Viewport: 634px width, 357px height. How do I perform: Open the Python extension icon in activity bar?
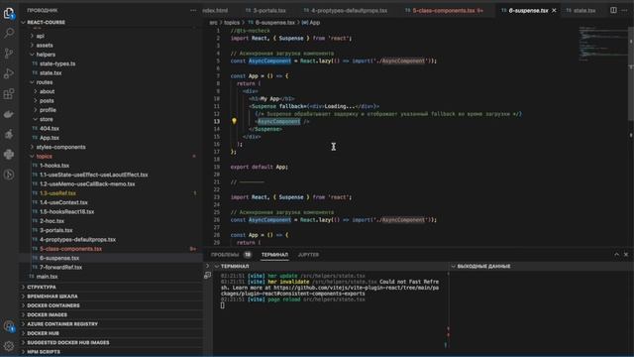[9, 155]
